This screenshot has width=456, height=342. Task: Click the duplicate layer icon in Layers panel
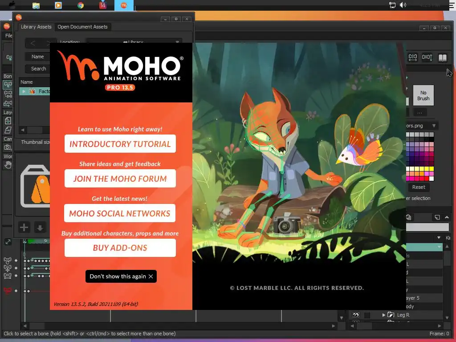point(409,217)
